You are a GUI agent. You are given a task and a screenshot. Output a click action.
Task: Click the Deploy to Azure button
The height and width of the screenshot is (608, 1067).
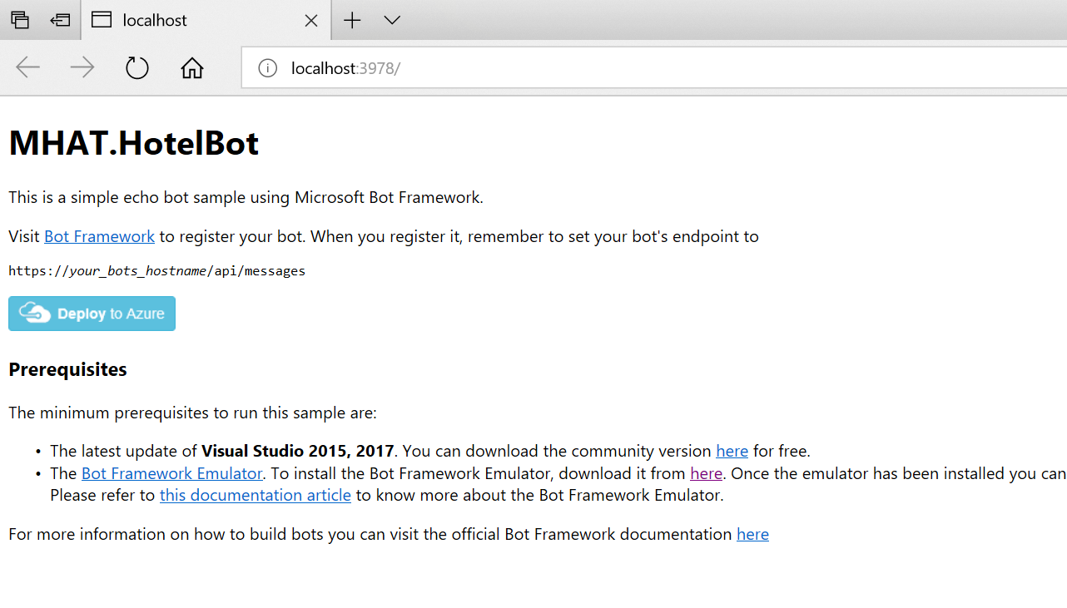[x=92, y=314]
